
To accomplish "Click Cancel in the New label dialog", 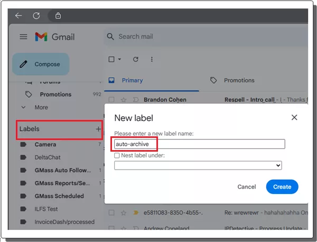I will tap(247, 187).
